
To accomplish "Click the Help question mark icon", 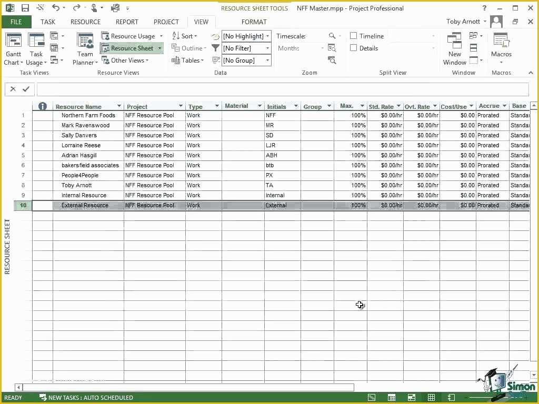I will tap(484, 8).
